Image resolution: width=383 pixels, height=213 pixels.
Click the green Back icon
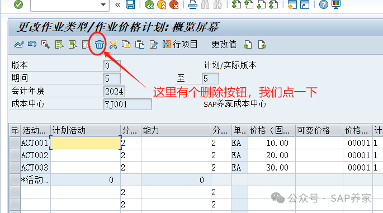(x=149, y=4)
